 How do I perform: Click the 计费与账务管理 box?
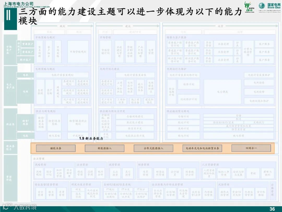pos(248,52)
